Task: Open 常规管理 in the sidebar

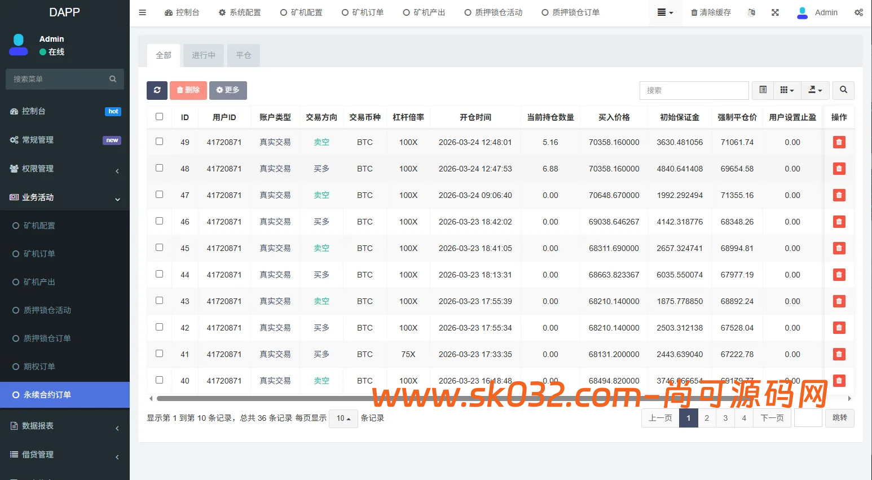Action: pos(65,140)
